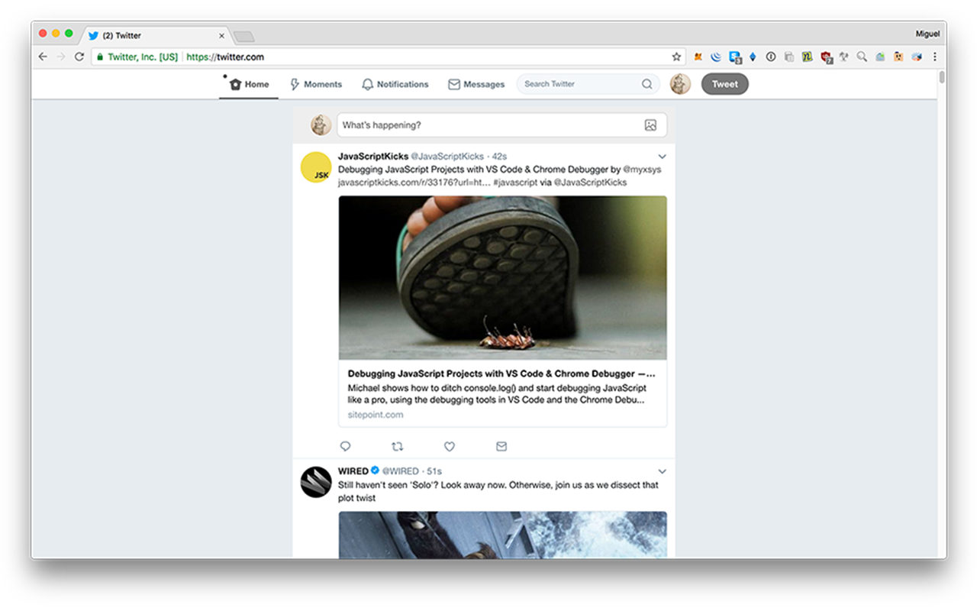Image resolution: width=977 pixels, height=611 pixels.
Task: Send JavaScriptKicks tweet via direct message
Action: [501, 446]
